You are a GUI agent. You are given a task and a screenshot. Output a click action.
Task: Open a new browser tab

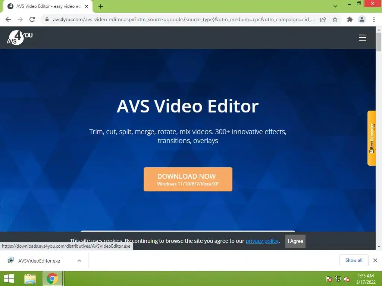point(101,6)
